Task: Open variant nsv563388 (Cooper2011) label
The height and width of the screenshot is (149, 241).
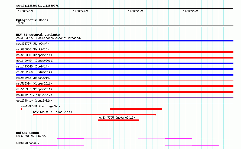Action: (x=34, y=55)
